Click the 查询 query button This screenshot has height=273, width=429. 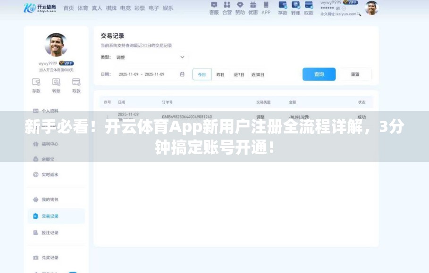[319, 74]
